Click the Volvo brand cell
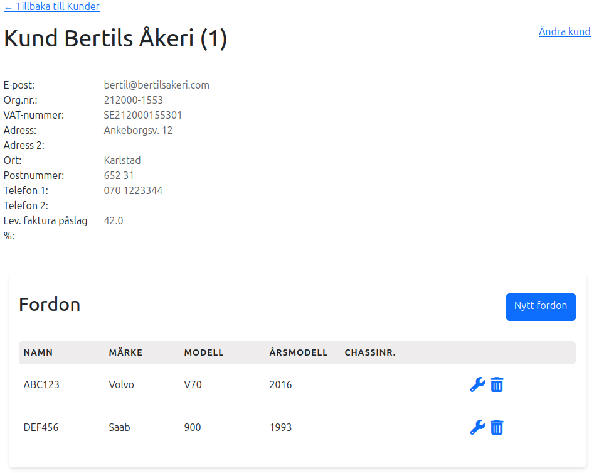This screenshot has width=594, height=473. click(x=121, y=384)
